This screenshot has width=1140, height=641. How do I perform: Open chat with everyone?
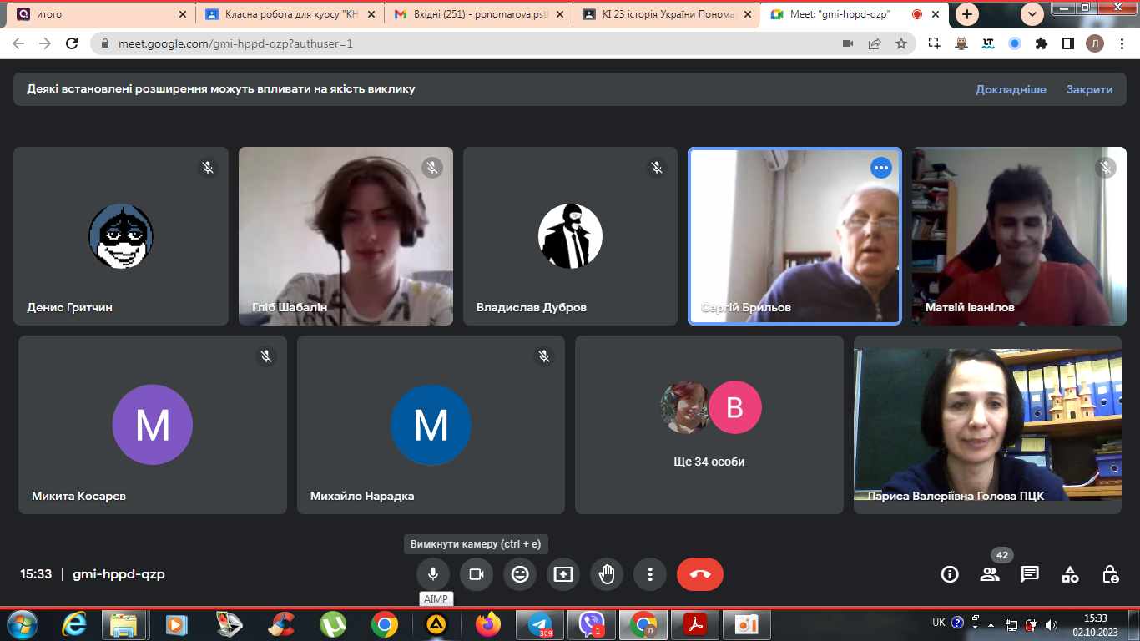[1030, 574]
